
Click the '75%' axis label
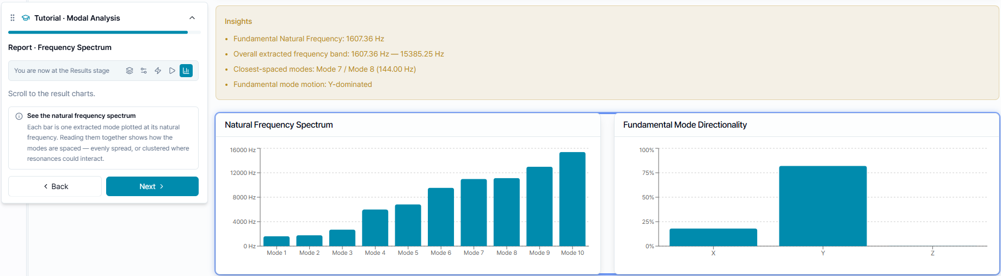[x=648, y=173]
